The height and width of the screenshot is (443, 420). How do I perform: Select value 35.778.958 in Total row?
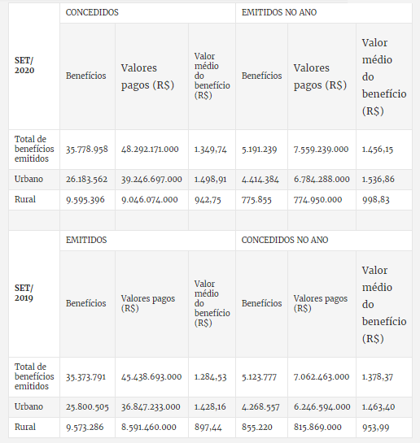point(87,150)
